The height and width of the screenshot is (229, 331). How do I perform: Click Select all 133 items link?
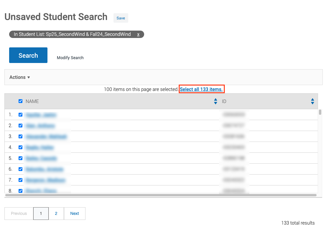(201, 89)
